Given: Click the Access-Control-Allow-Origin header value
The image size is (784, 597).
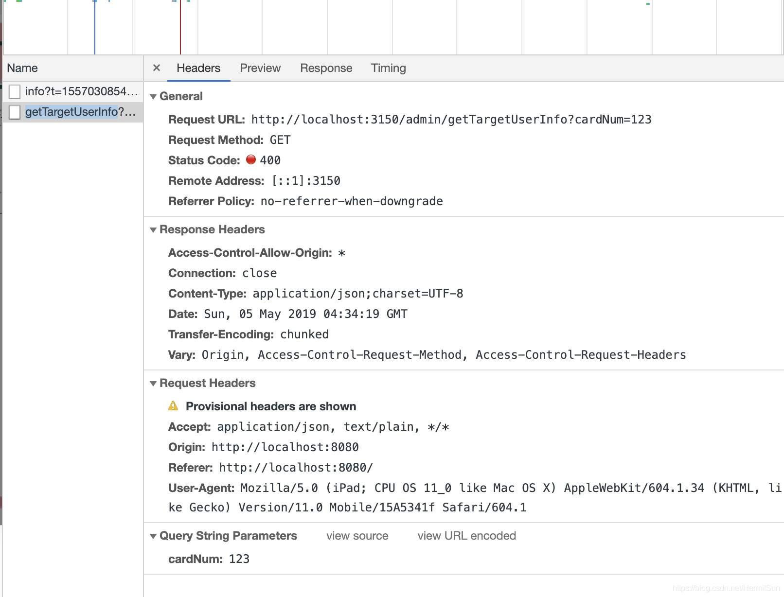Looking at the screenshot, I should (342, 253).
